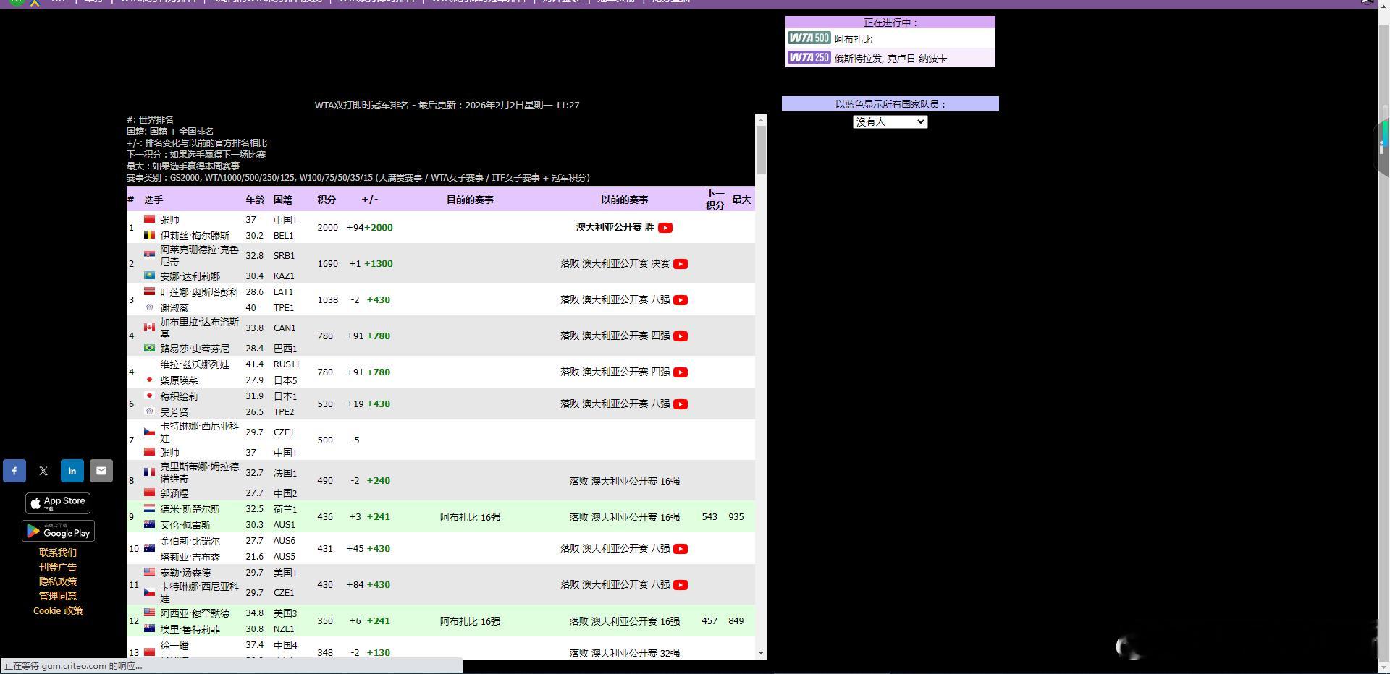Open 管理同意 consent management link
The height and width of the screenshot is (674, 1390).
[x=58, y=596]
